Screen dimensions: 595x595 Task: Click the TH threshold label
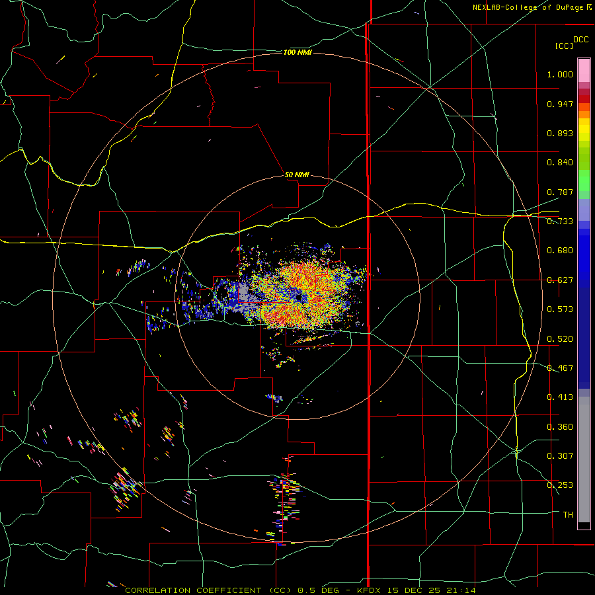tap(568, 515)
